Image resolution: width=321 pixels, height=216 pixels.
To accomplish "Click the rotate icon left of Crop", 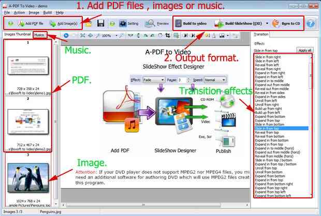I will tap(160, 36).
